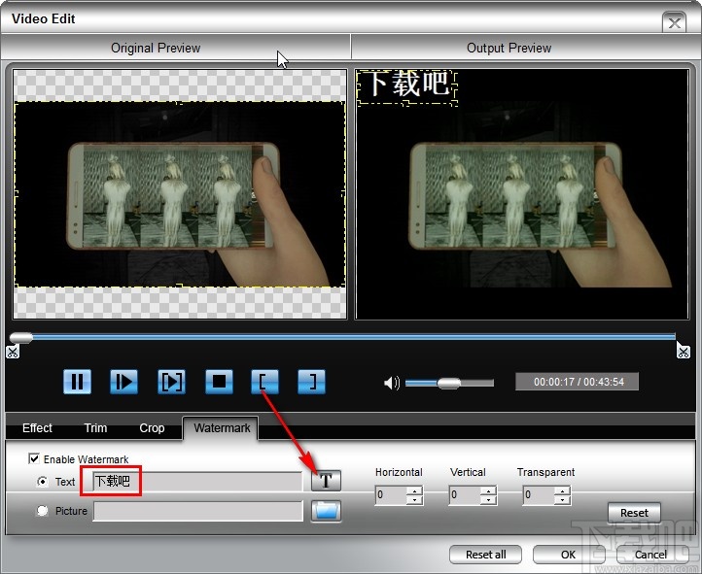Decrease the Horizontal value
The image size is (702, 574).
pyautogui.click(x=414, y=499)
